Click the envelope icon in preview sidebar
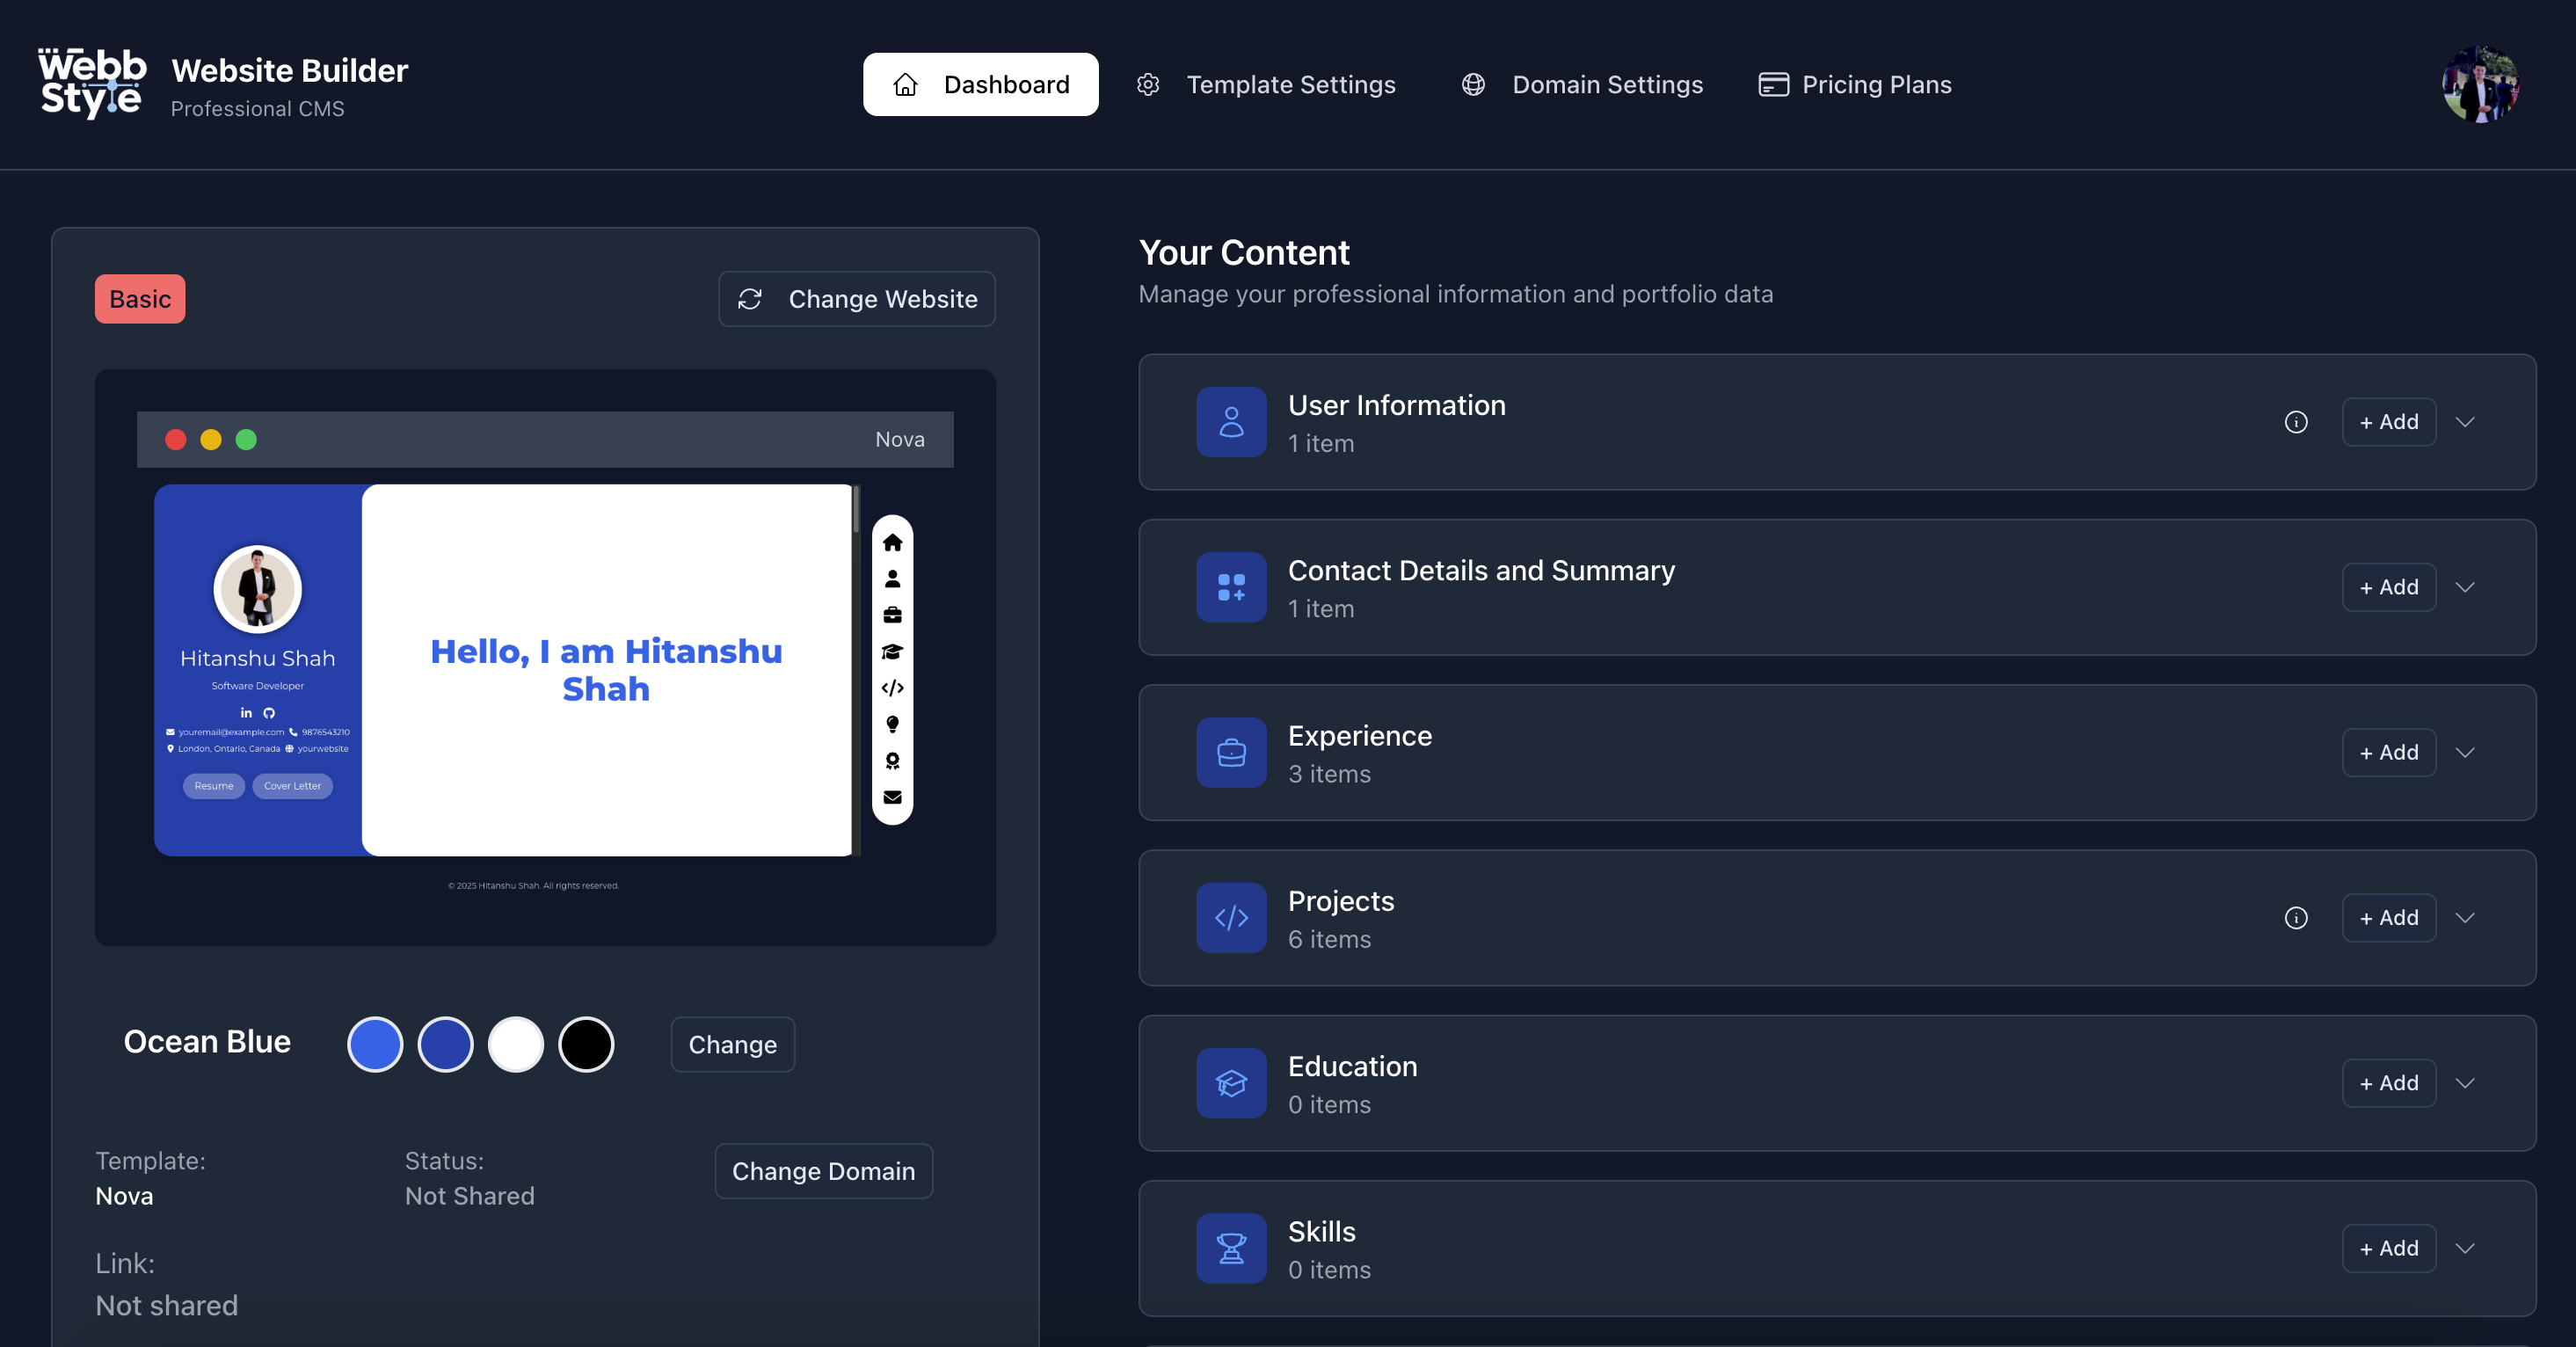The image size is (2576, 1347). tap(892, 797)
